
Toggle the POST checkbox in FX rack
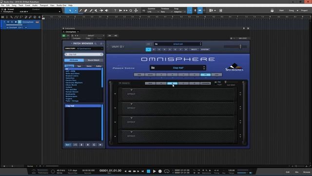pos(215,85)
